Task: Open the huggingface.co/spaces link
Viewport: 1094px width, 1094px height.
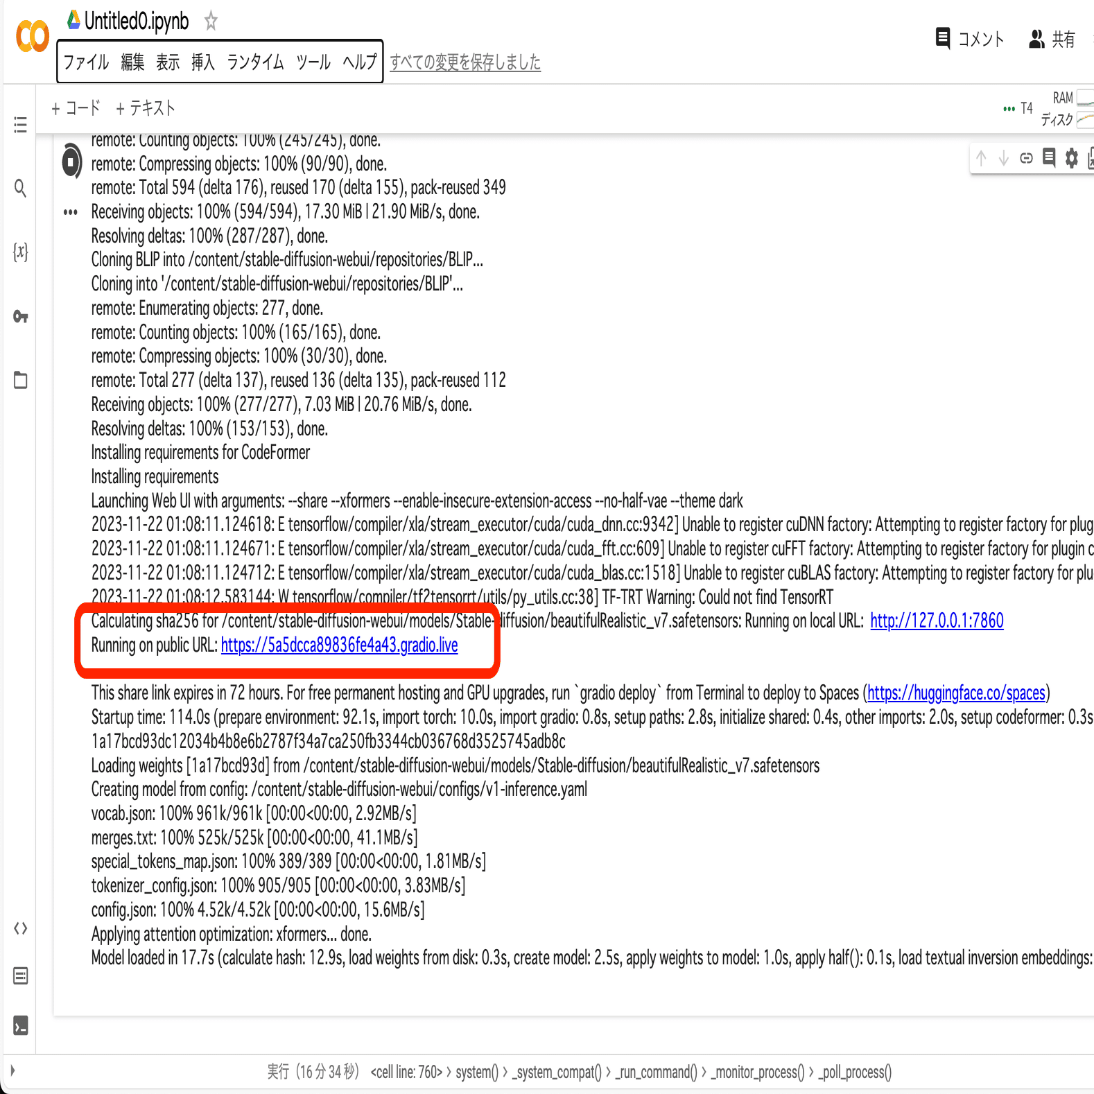Action: tap(956, 693)
